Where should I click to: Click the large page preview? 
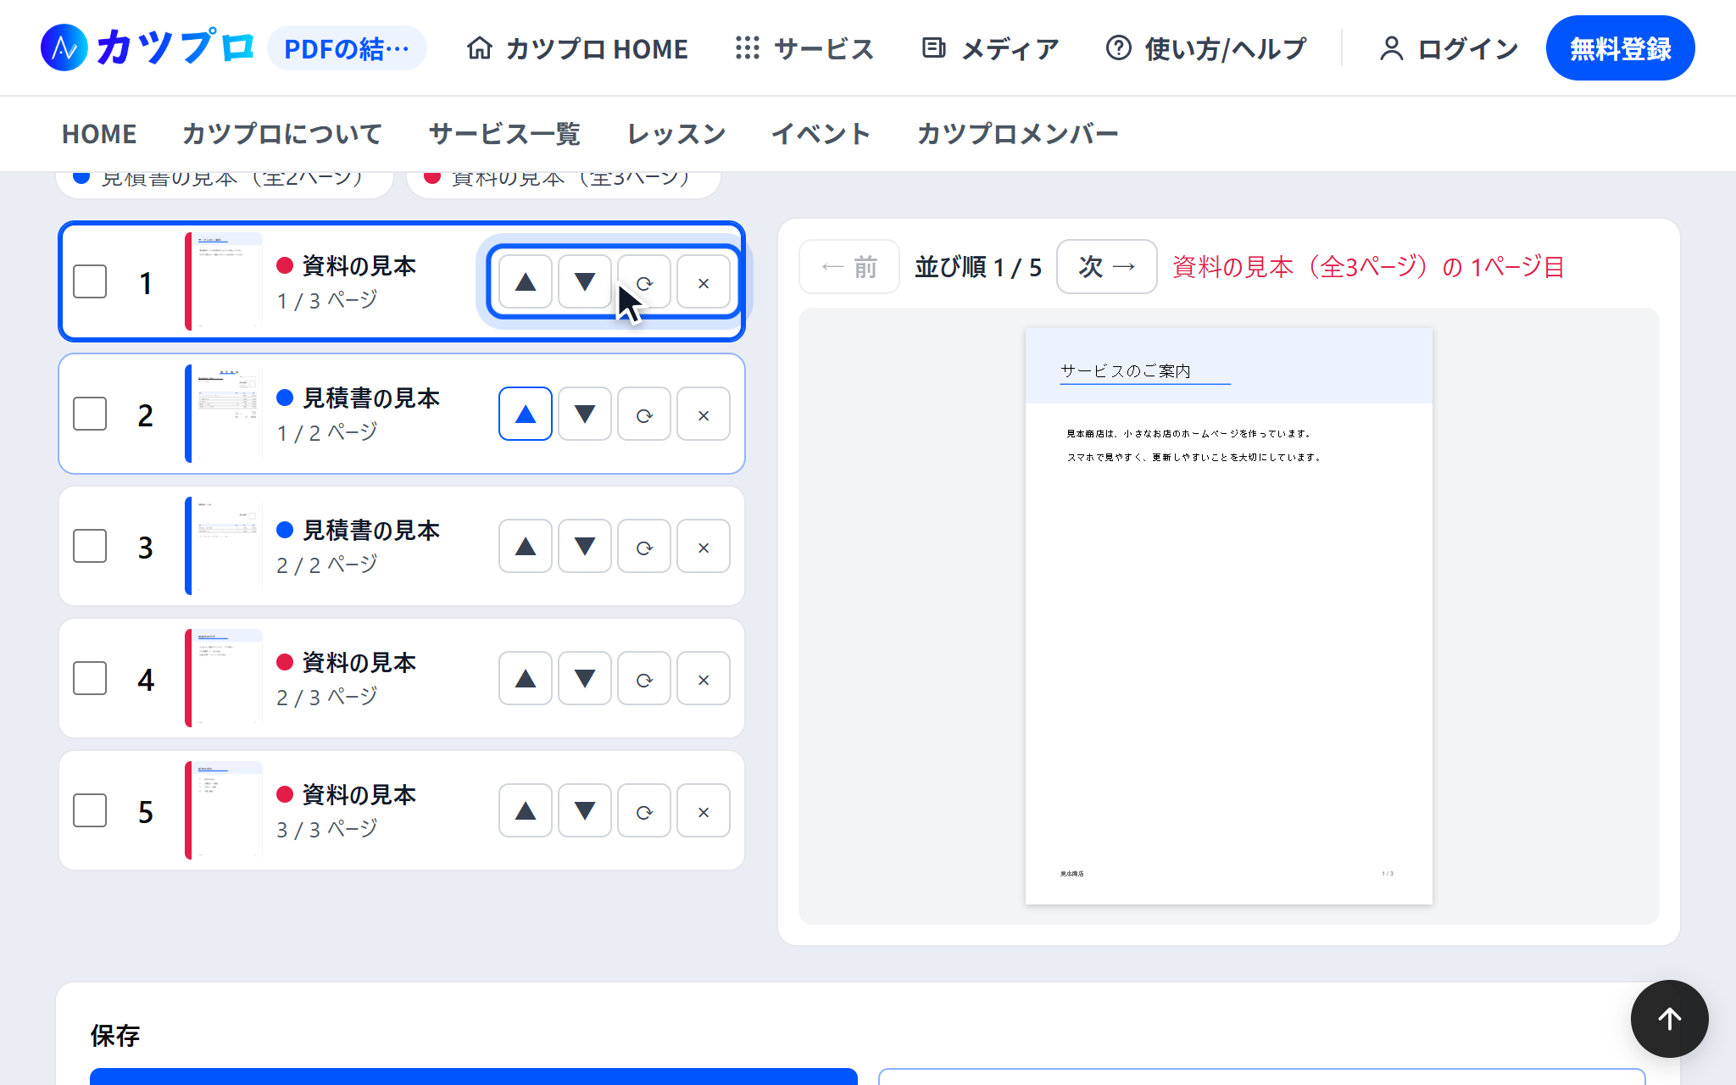[x=1228, y=616]
